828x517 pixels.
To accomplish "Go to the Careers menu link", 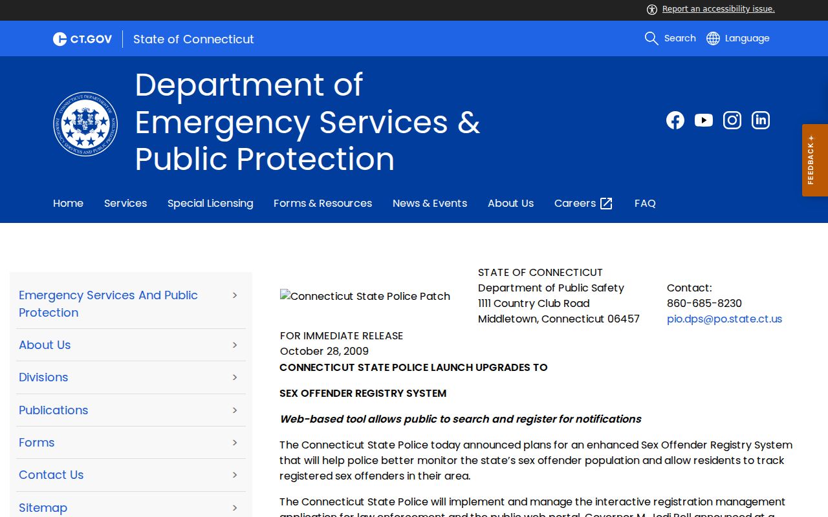I will point(575,204).
